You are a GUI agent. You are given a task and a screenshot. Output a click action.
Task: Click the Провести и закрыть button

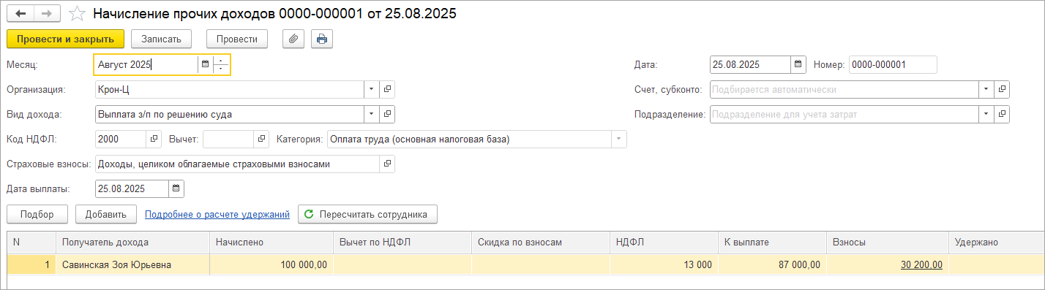click(65, 39)
